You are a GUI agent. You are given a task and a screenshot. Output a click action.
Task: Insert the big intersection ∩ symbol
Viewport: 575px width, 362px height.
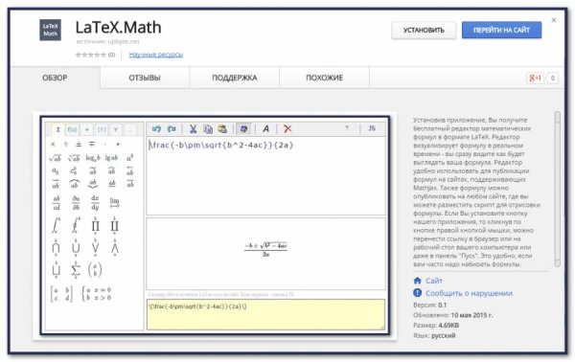[56, 247]
